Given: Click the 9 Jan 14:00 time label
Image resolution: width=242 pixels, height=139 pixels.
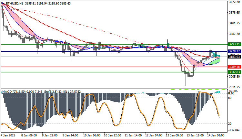Looking at the screenshot, I should point(70,135).
